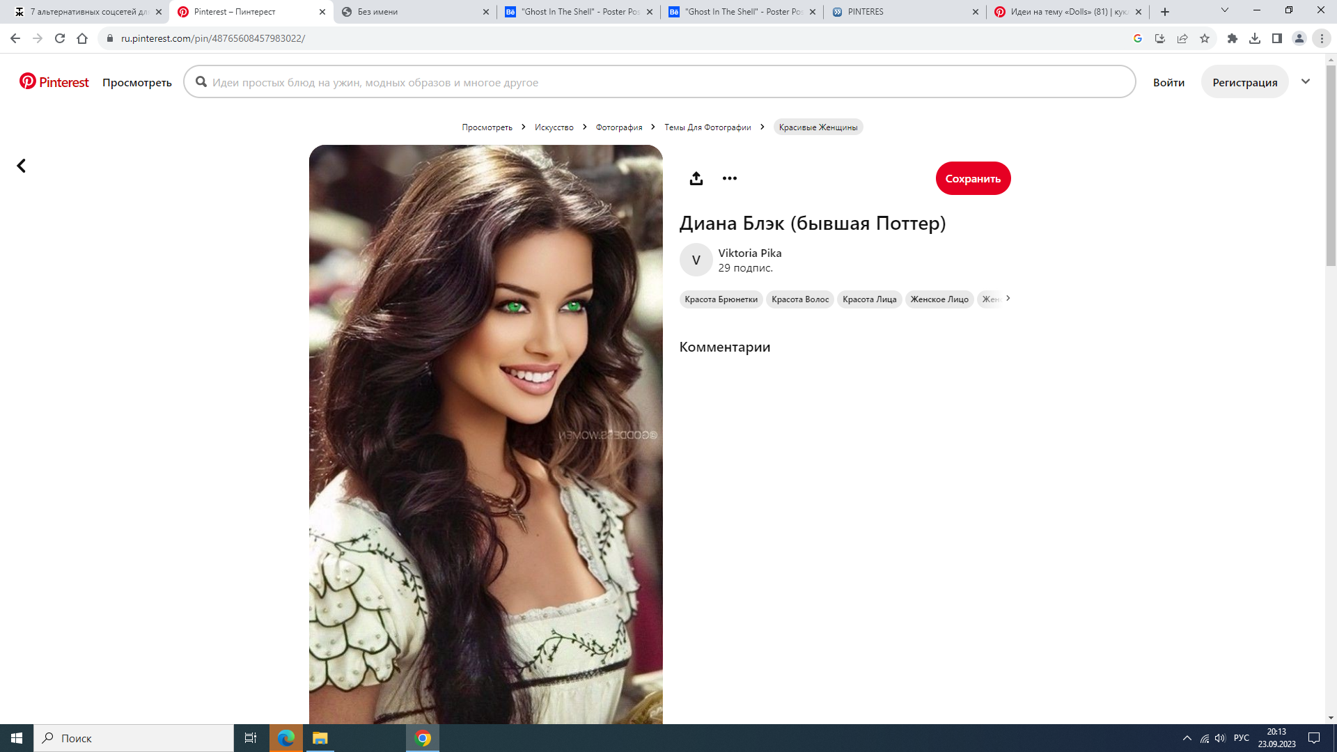The width and height of the screenshot is (1337, 752).
Task: Open the tab search dropdown arrow
Action: (x=1225, y=10)
